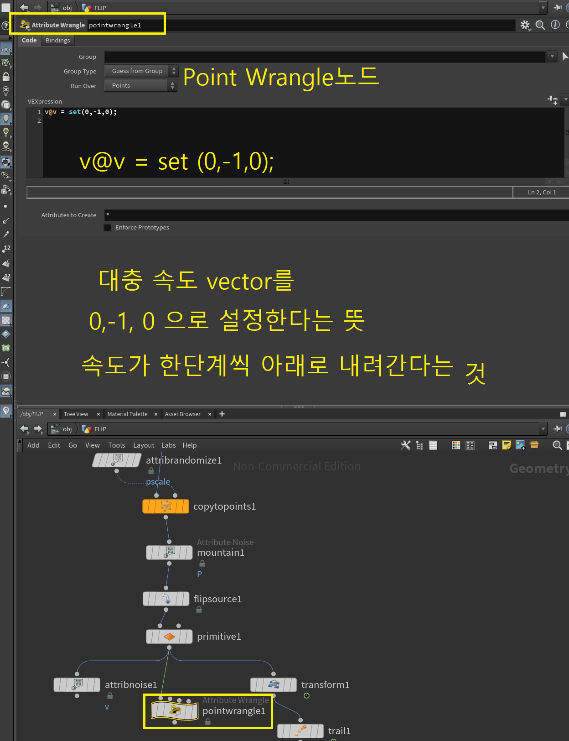Screen dimensions: 569x741
Task: Create a network box icon
Action: [493, 445]
